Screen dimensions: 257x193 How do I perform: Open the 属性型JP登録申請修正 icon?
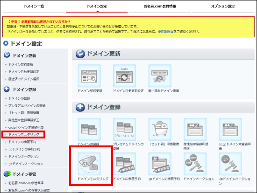(195, 129)
